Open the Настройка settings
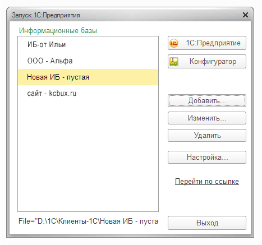 click(x=207, y=158)
